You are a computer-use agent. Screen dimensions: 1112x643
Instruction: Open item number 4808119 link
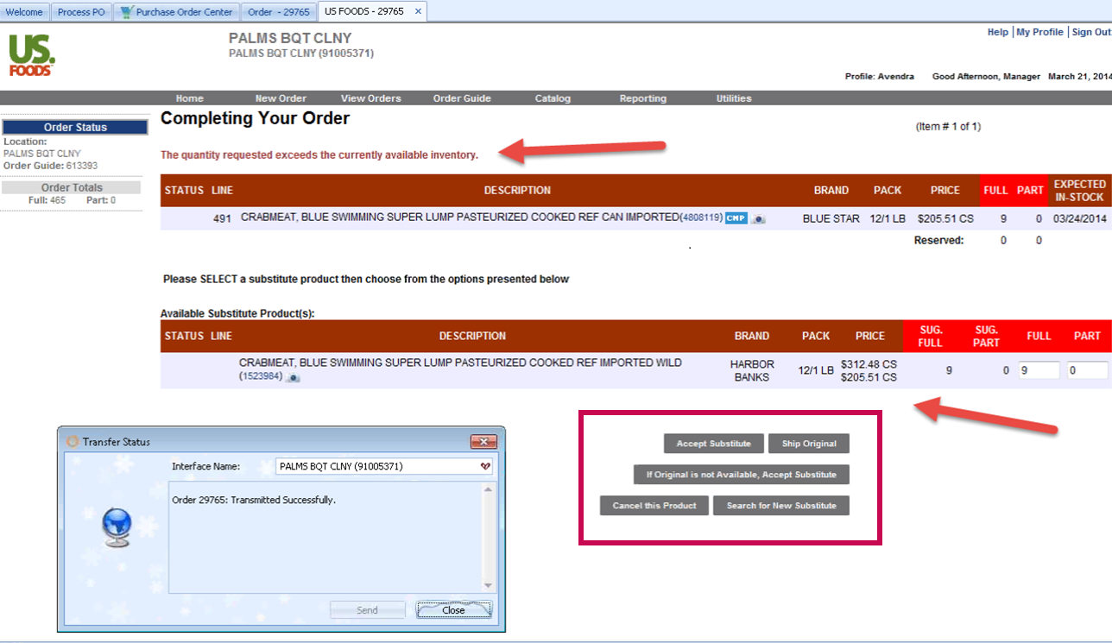pyautogui.click(x=702, y=218)
